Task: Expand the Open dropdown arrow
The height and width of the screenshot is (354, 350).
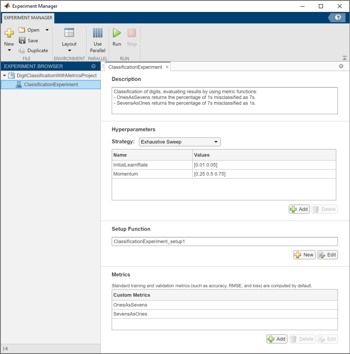Action: 47,30
